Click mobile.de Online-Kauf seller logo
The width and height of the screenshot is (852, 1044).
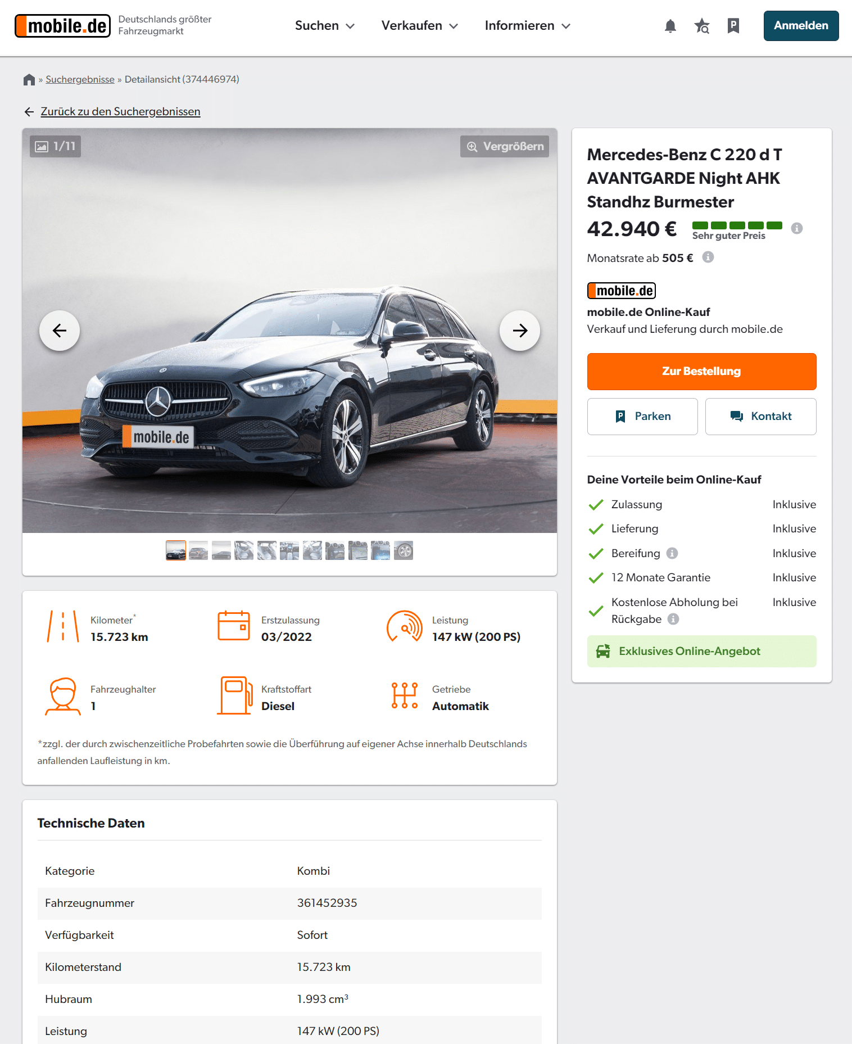click(622, 291)
